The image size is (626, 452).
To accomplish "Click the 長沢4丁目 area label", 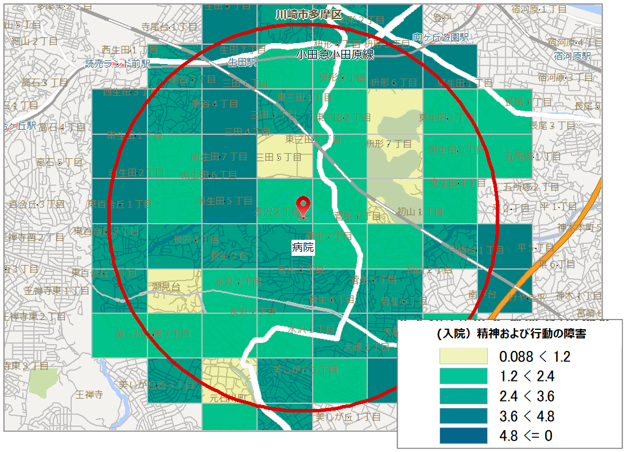I will pos(196,240).
